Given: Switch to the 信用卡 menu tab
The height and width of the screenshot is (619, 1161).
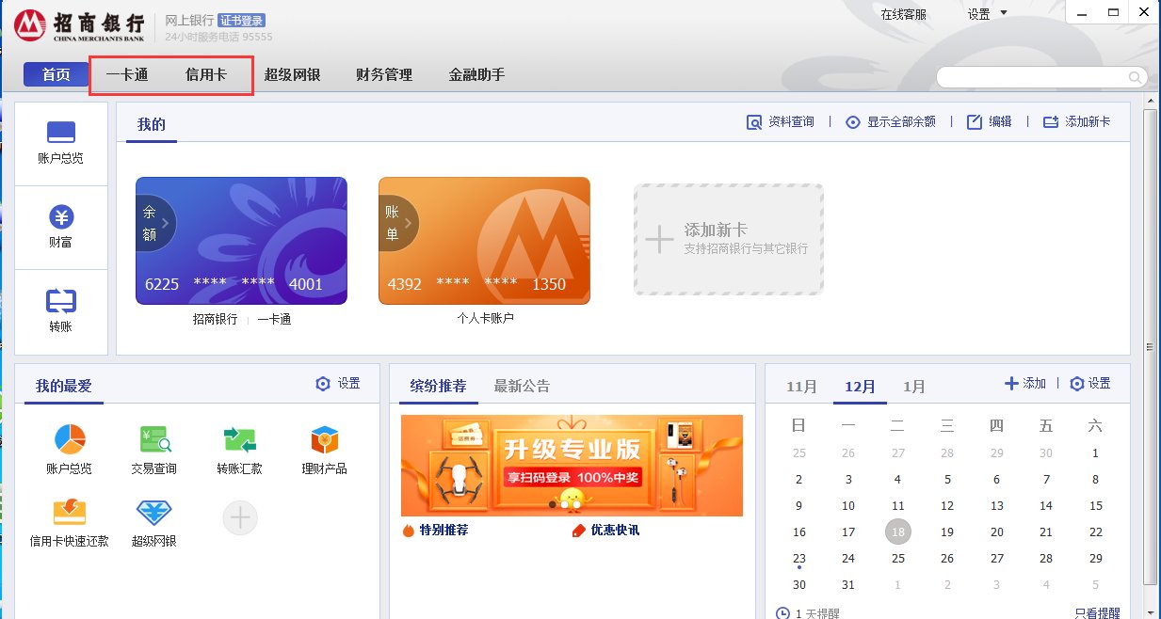Looking at the screenshot, I should pos(205,74).
